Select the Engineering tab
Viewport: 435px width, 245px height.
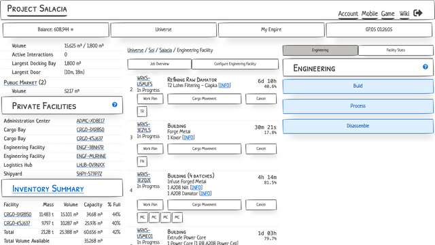pos(320,50)
